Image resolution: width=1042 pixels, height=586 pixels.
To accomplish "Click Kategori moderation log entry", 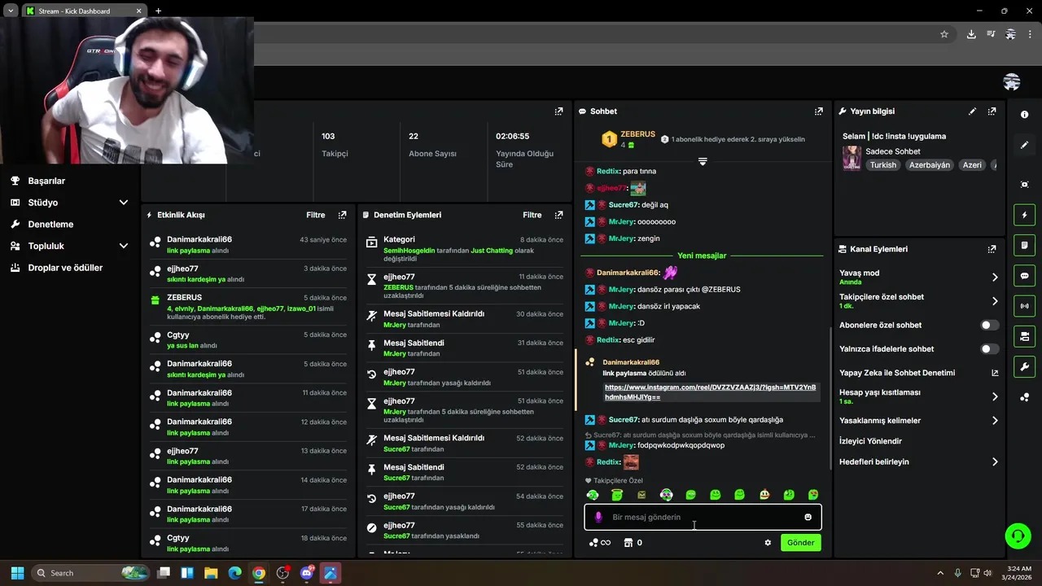I will (465, 248).
